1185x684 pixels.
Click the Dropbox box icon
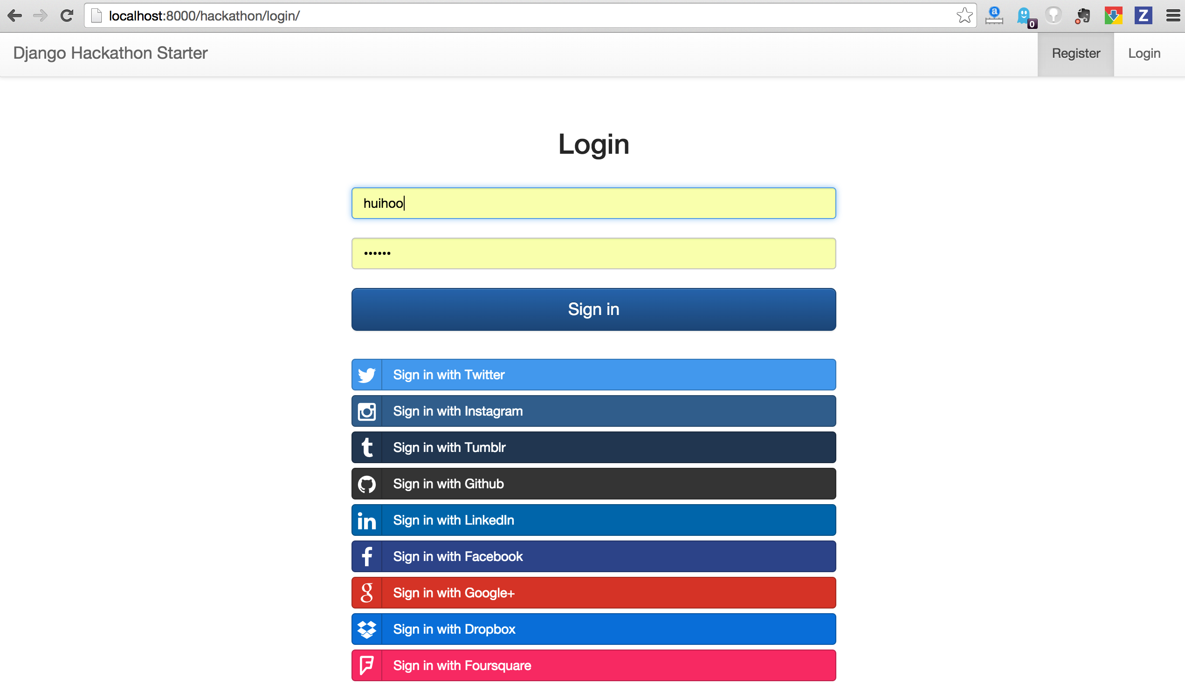(366, 629)
